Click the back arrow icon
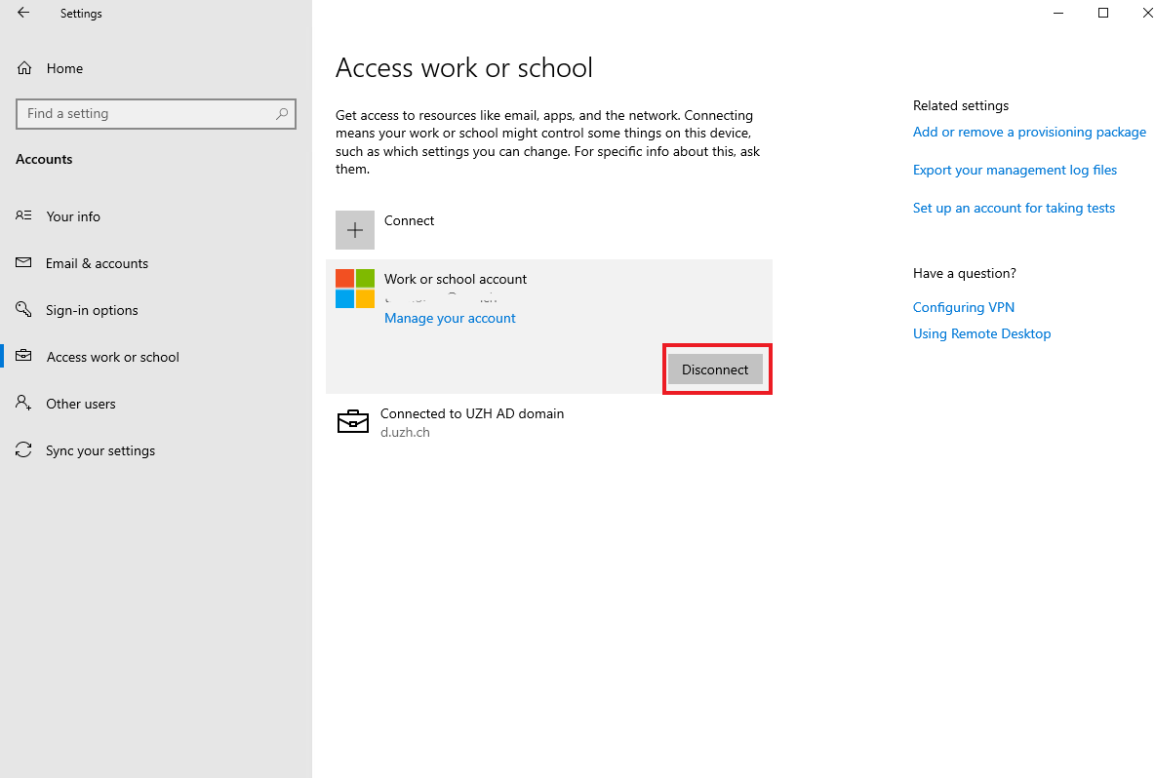This screenshot has width=1155, height=778. [23, 14]
